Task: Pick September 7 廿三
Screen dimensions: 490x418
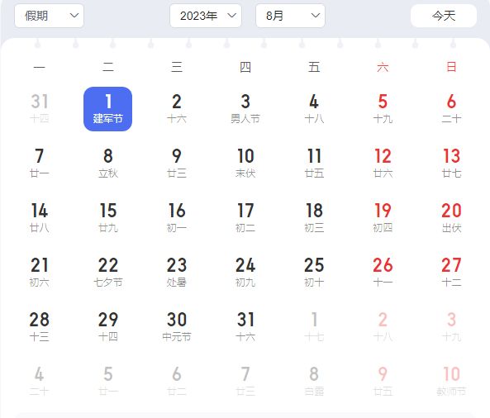Action: (x=245, y=382)
